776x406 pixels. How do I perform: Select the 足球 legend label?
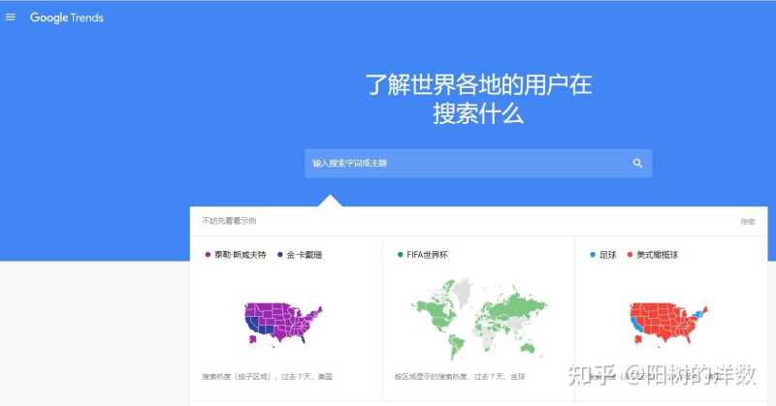click(608, 255)
